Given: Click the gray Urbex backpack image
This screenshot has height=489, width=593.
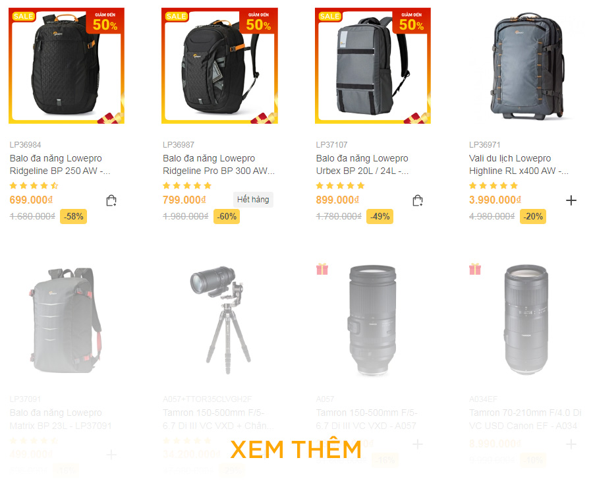Looking at the screenshot, I should click(x=373, y=66).
